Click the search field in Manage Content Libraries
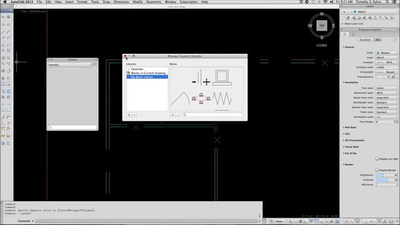The height and width of the screenshot is (225, 400). 212,115
